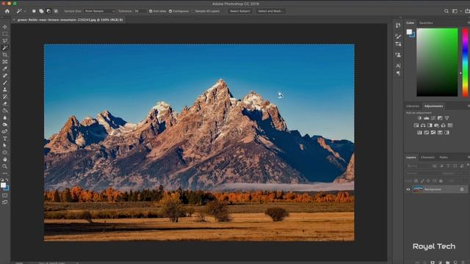Select the Crop tool
The height and width of the screenshot is (264, 470).
coord(5,55)
